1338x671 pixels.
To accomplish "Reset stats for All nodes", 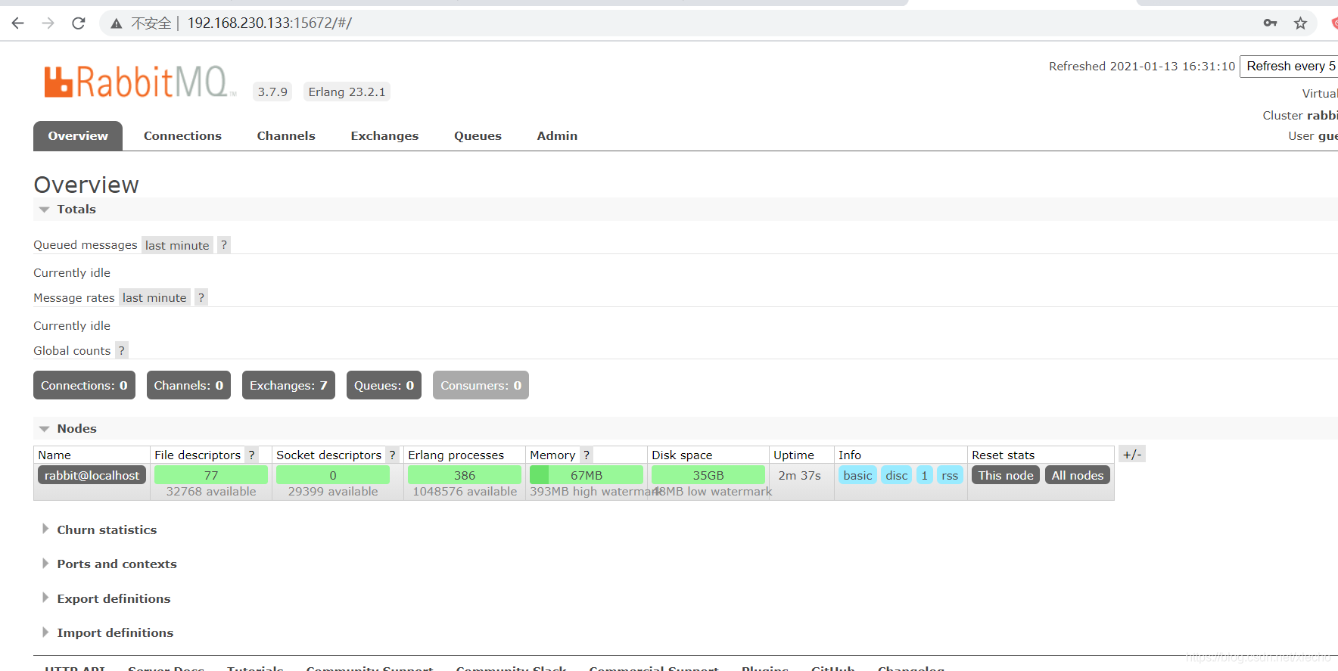I will pyautogui.click(x=1078, y=475).
